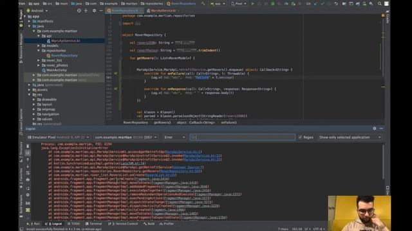
Task: Expand the drawable folder
Action: (x=34, y=99)
